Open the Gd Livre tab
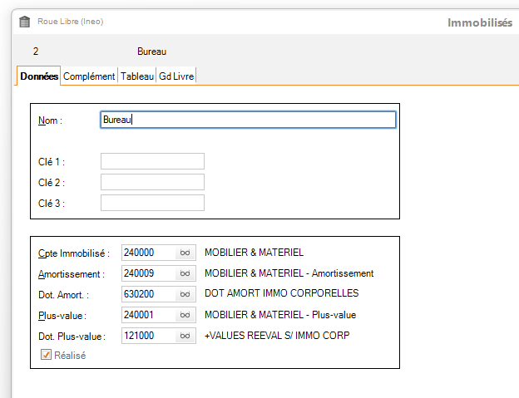The width and height of the screenshot is (519, 398). (x=176, y=76)
